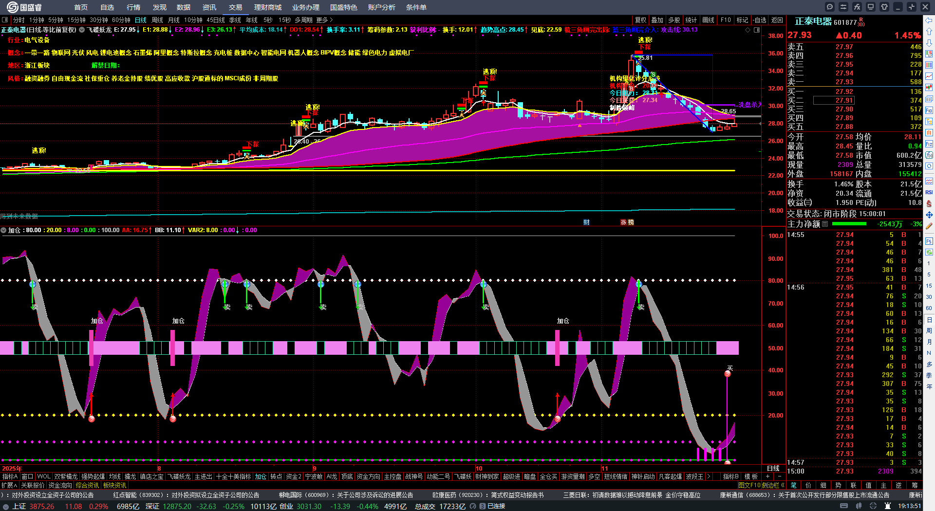Image resolution: width=935 pixels, height=511 pixels.
Task: Open the message chat icon in title bar
Action: pos(830,7)
